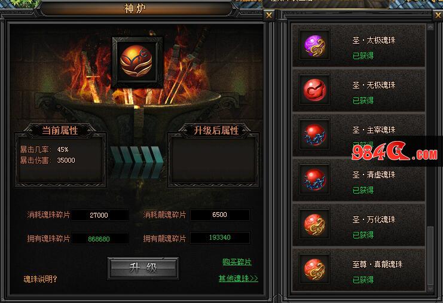The width and height of the screenshot is (443, 303).
Task: Click the 拥有龍魂碎片 value field
Action: (220, 237)
